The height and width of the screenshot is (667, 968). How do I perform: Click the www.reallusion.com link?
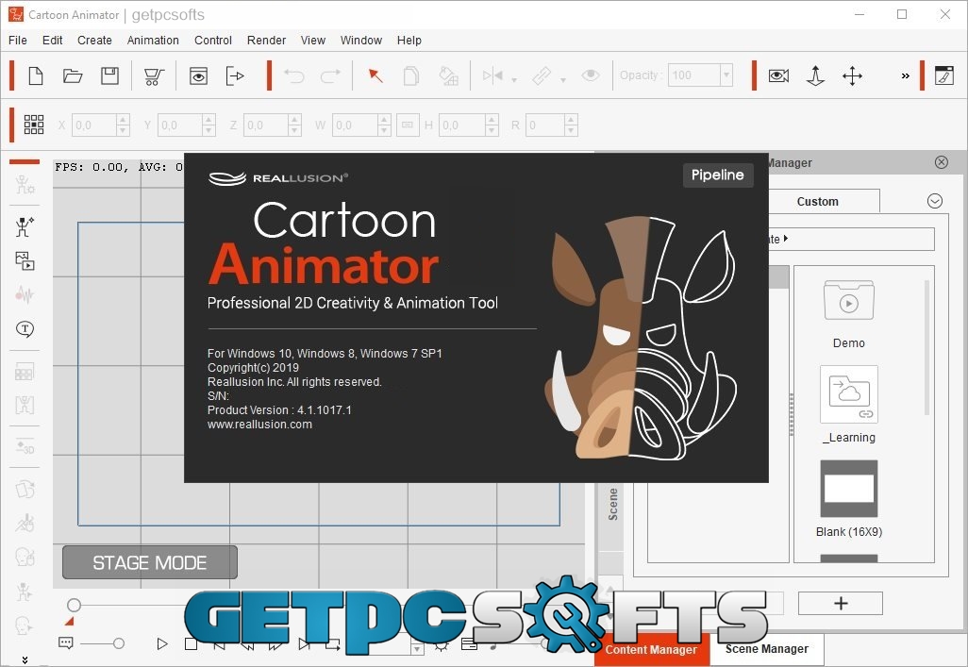tap(259, 425)
